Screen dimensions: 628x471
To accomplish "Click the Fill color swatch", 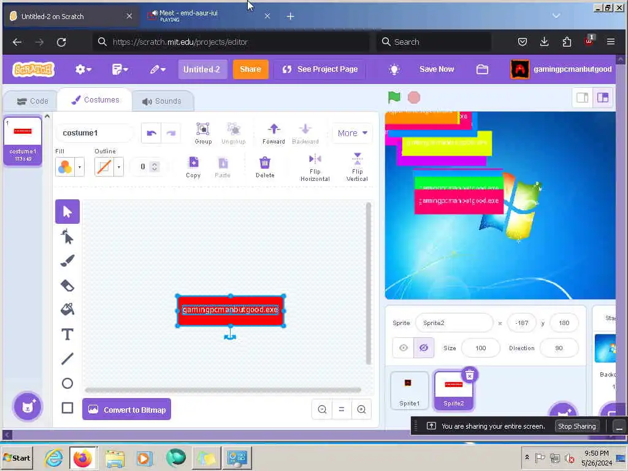I will pyautogui.click(x=65, y=167).
